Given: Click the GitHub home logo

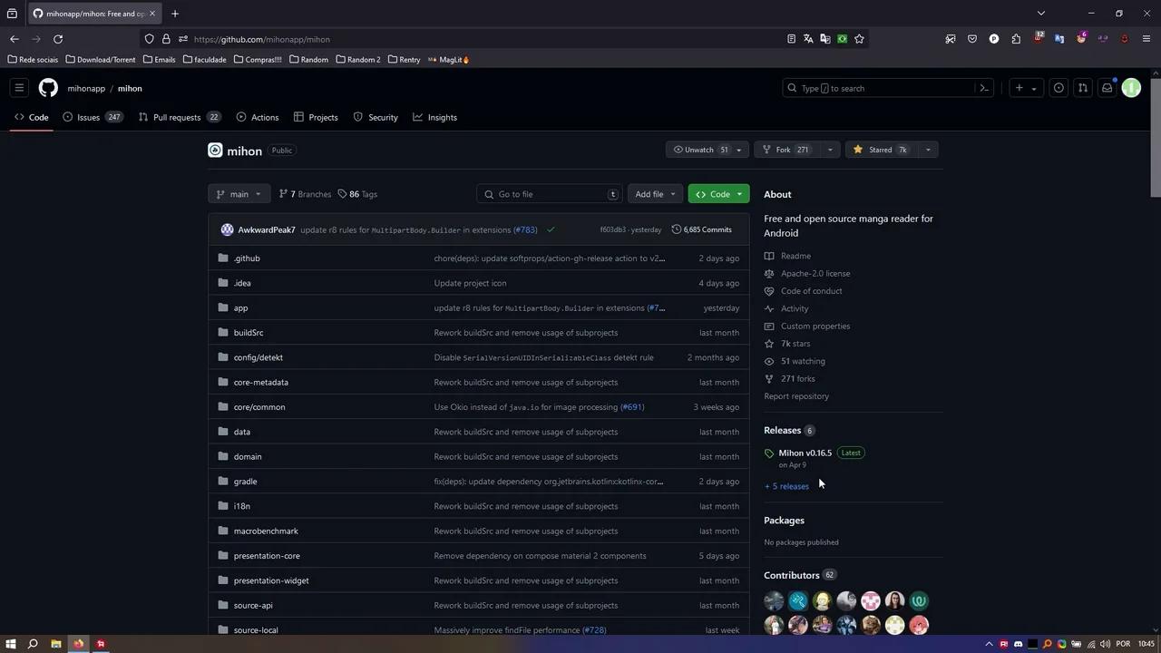Looking at the screenshot, I should [x=48, y=88].
